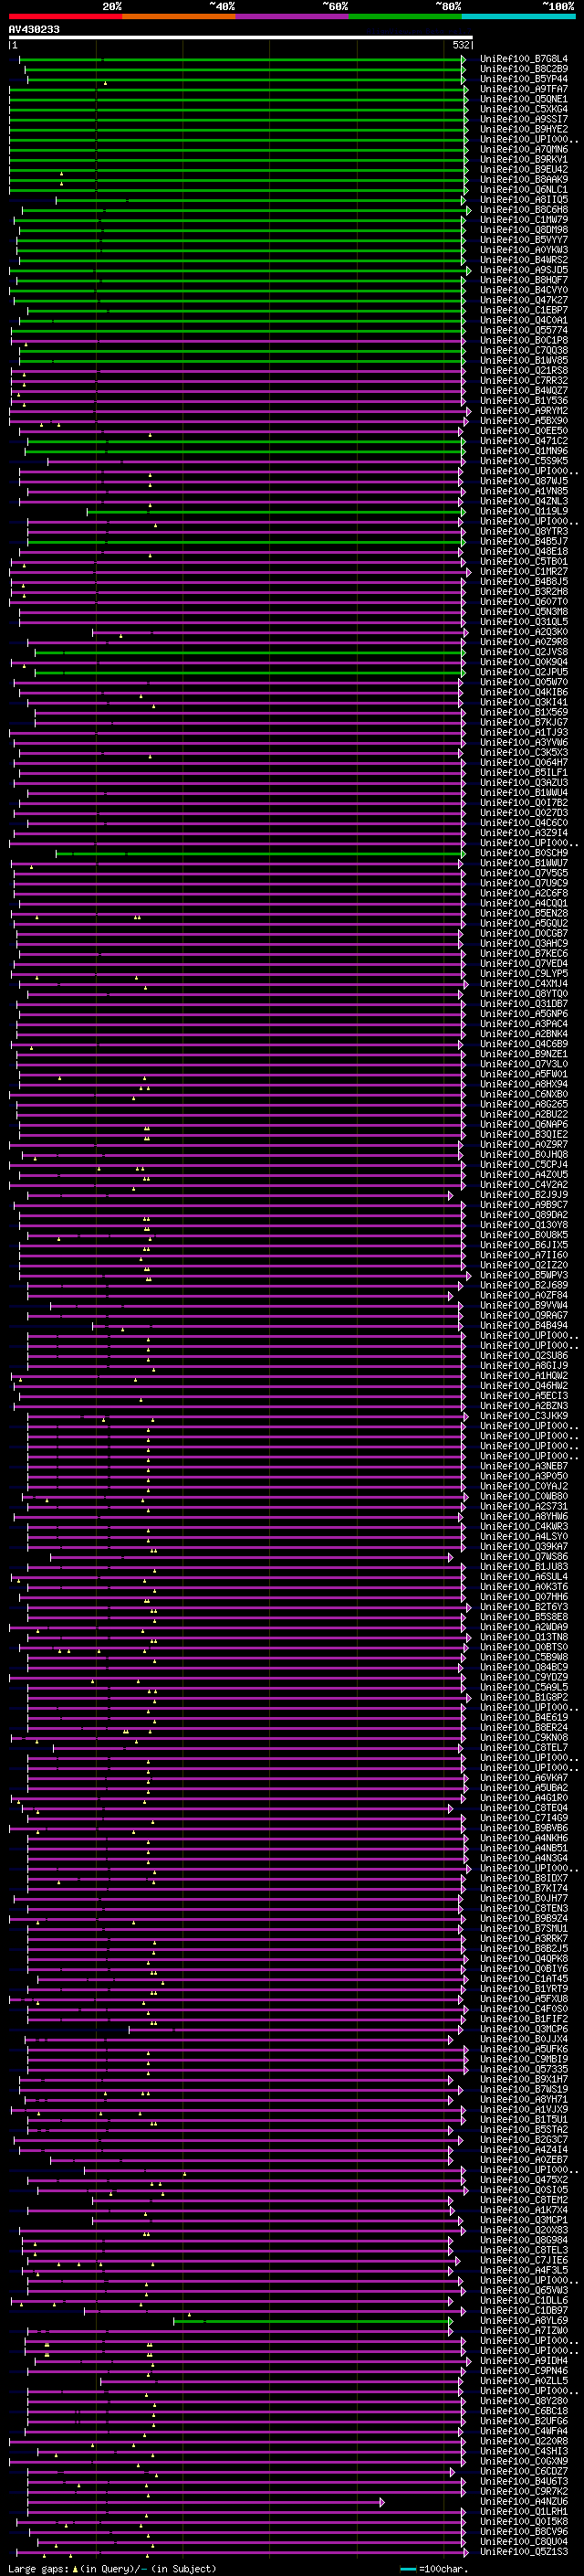
Task: Open hit UniRef100_Q5QNE1
Action: (524, 99)
